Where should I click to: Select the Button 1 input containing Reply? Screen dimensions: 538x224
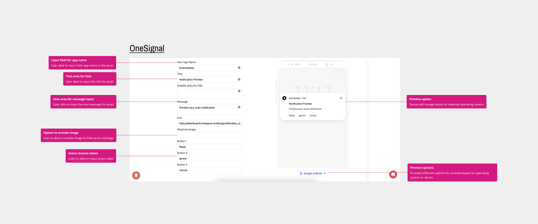(x=210, y=147)
